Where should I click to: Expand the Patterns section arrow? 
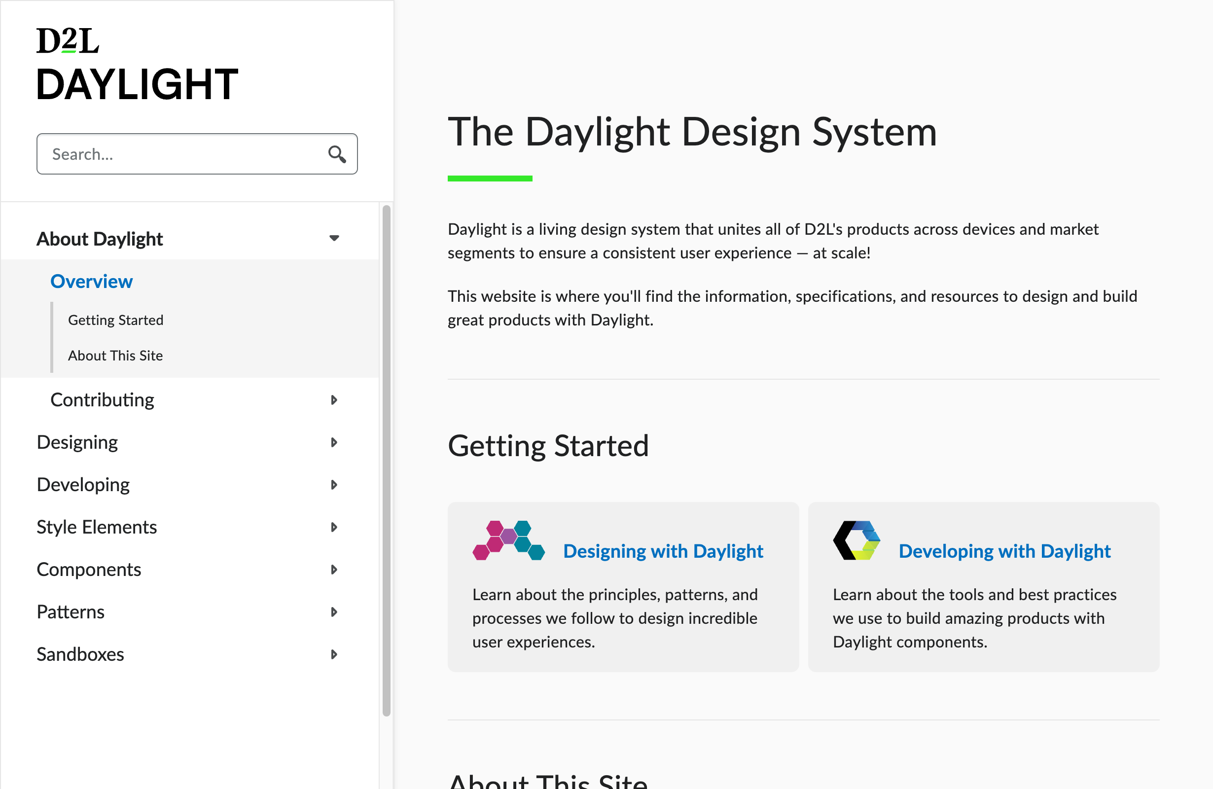(334, 611)
